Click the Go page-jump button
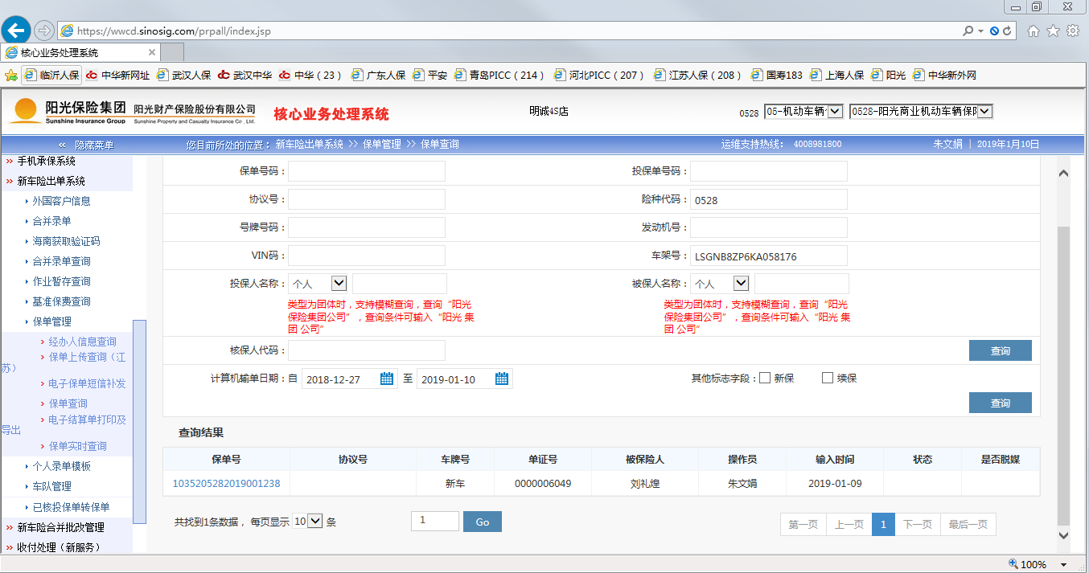Viewport: 1089px width, 573px height. (482, 522)
